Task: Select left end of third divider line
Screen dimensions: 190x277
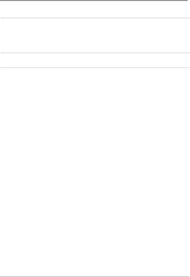Action: click(1, 67)
